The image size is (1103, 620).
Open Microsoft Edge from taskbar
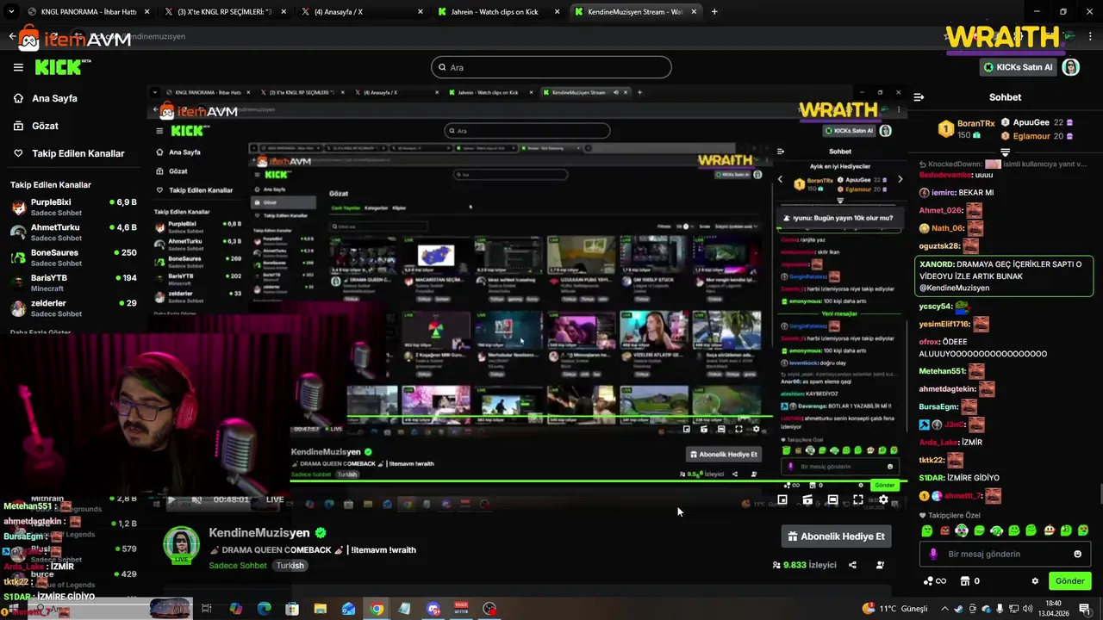[x=264, y=609]
